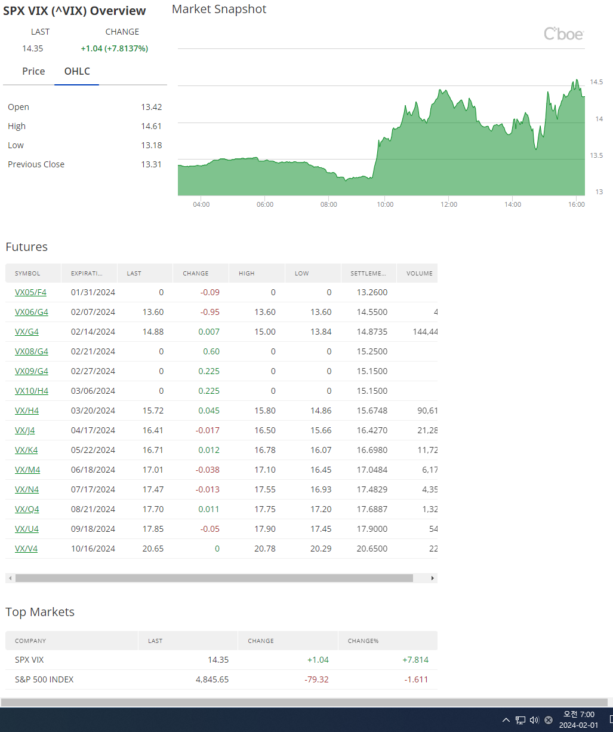Screen dimensions: 613x732
Task: Show hidden icons in system tray
Action: click(x=506, y=720)
